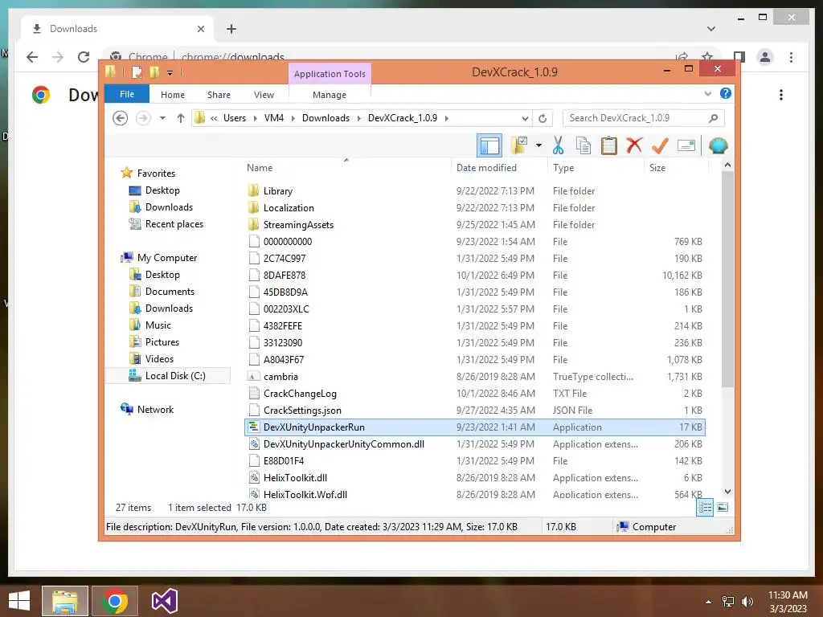Open Recent places in Favorites
The height and width of the screenshot is (617, 823).
tap(174, 224)
